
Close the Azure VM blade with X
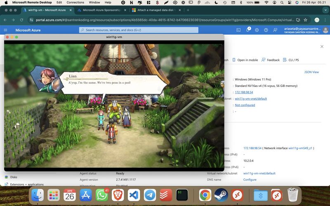(x=322, y=47)
